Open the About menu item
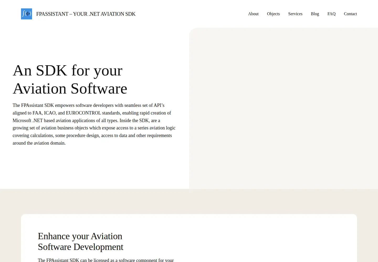The height and width of the screenshot is (262, 378). 253,14
